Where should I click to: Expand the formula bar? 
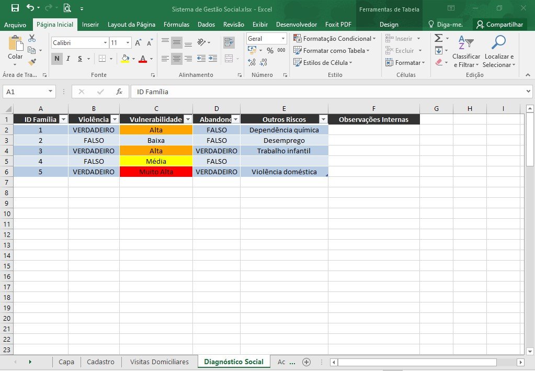click(528, 91)
